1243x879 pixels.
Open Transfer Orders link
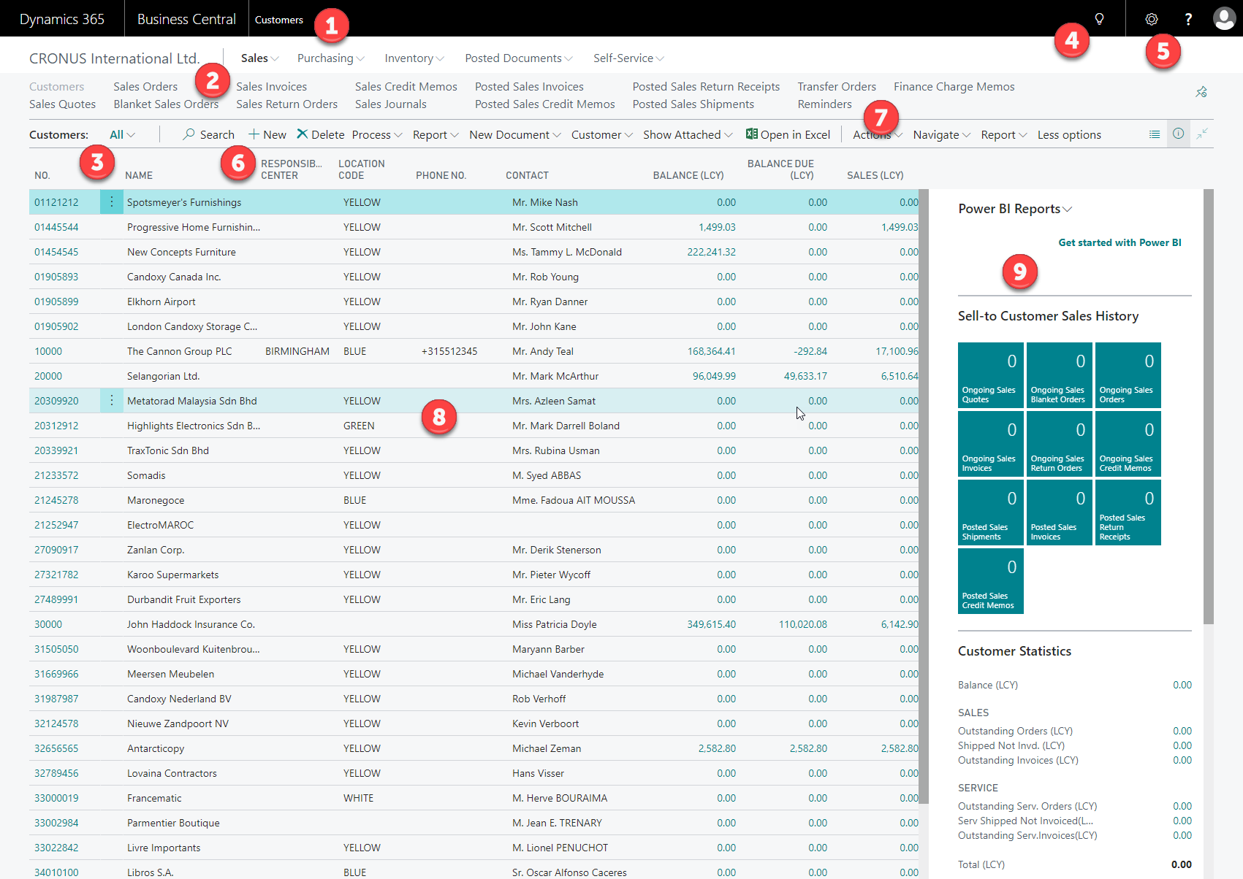tap(837, 87)
